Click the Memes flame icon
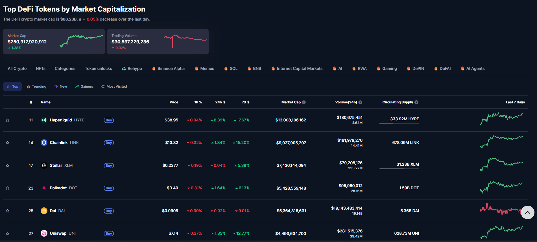 tap(197, 68)
